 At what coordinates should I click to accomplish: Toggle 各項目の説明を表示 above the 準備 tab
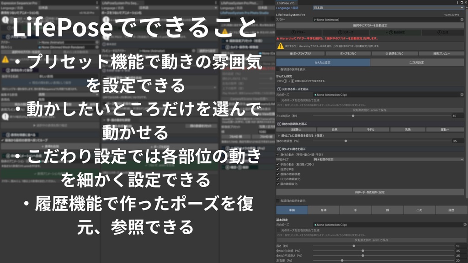278,201
